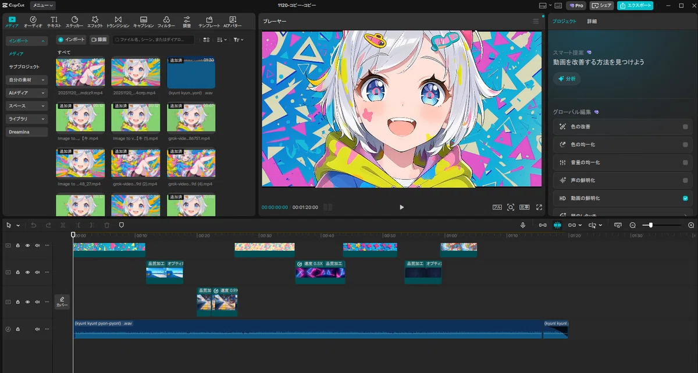Click the split clip icon
The image size is (698, 373).
click(x=63, y=225)
